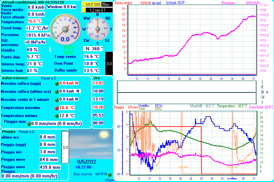
Task: Select the Windrun 0.0 km value
Action: pos(62,7)
